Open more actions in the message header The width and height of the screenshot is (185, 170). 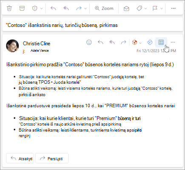(173, 42)
